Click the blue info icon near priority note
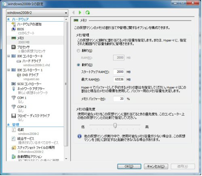 point(80,136)
